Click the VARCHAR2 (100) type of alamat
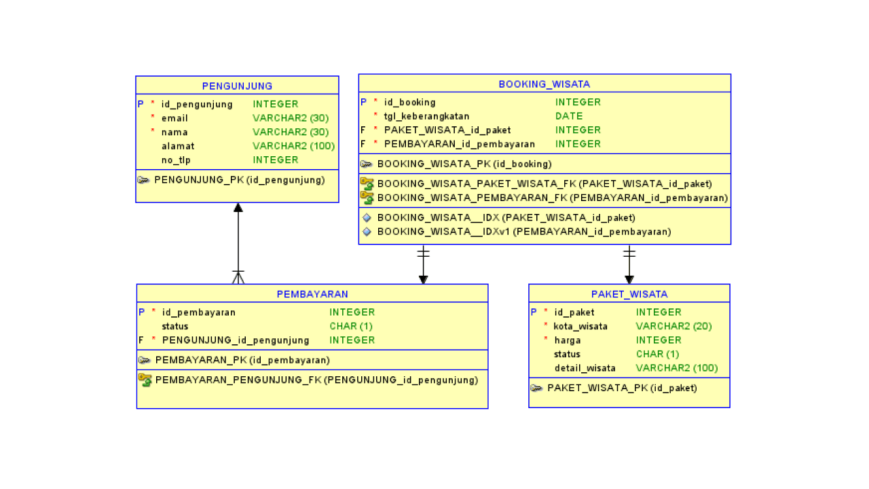This screenshot has width=869, height=489. tap(294, 146)
